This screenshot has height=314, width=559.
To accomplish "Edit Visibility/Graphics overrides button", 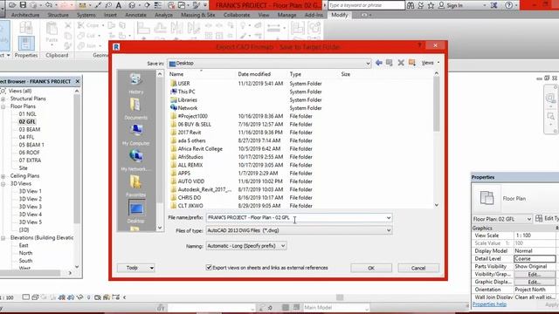I will coord(535,274).
